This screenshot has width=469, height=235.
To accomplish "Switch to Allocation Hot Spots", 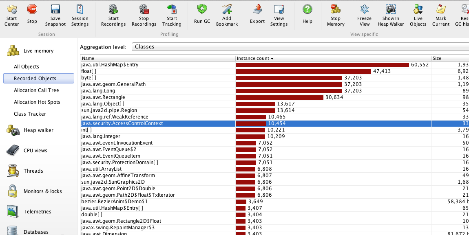I will tap(37, 102).
